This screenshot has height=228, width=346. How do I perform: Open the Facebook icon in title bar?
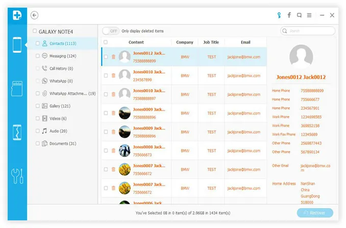(x=289, y=15)
